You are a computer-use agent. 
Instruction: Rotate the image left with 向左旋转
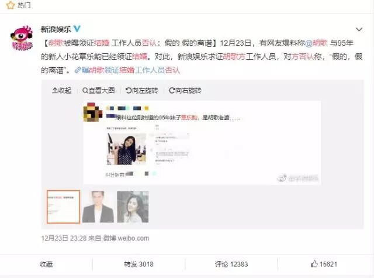(141, 91)
